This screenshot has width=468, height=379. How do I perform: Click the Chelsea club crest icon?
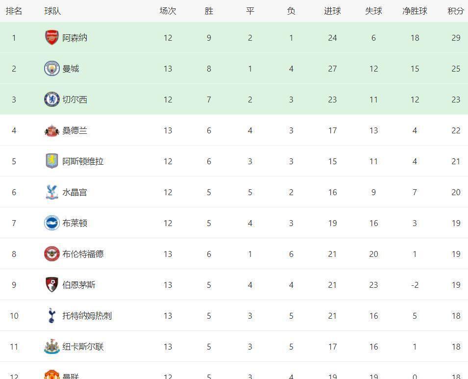coord(51,100)
